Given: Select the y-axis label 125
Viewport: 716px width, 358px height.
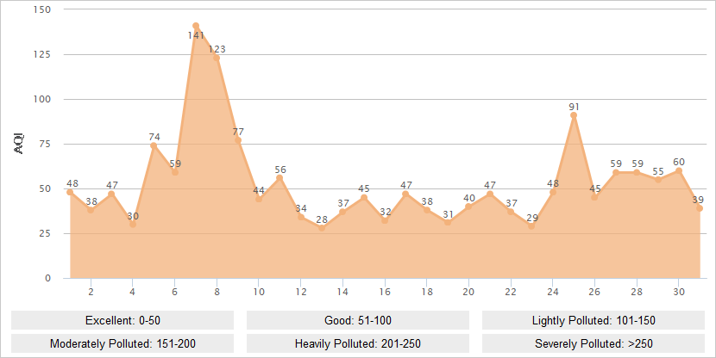Looking at the screenshot, I should pyautogui.click(x=42, y=54).
